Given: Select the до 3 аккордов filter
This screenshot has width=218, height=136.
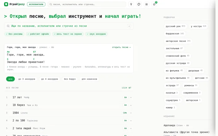Looking at the screenshot, I should pos(27,79).
